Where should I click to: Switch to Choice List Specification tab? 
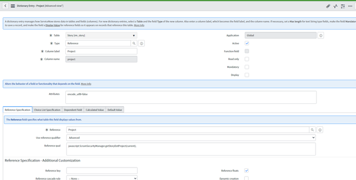click(47, 110)
